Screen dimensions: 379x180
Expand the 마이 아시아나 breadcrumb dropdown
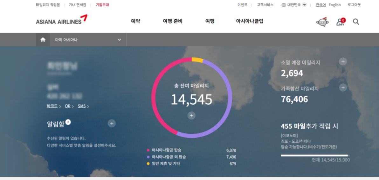coord(120,40)
